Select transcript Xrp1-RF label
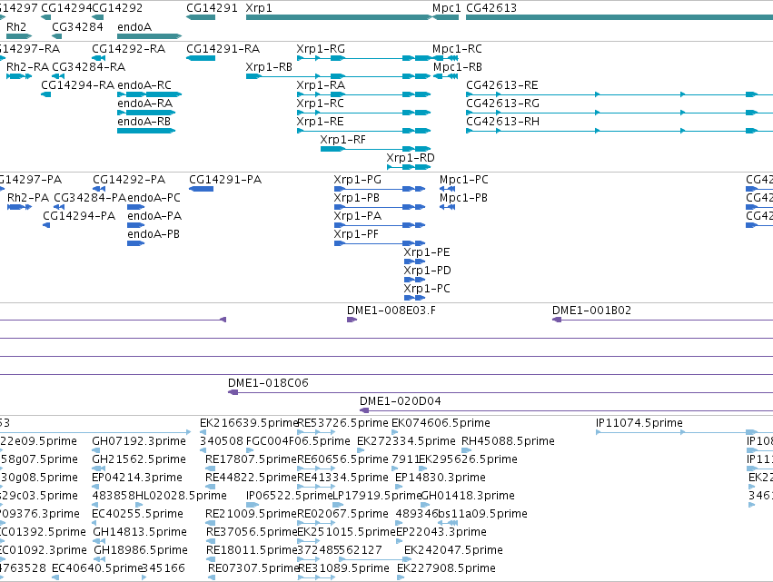This screenshot has height=582, width=773. point(342,140)
